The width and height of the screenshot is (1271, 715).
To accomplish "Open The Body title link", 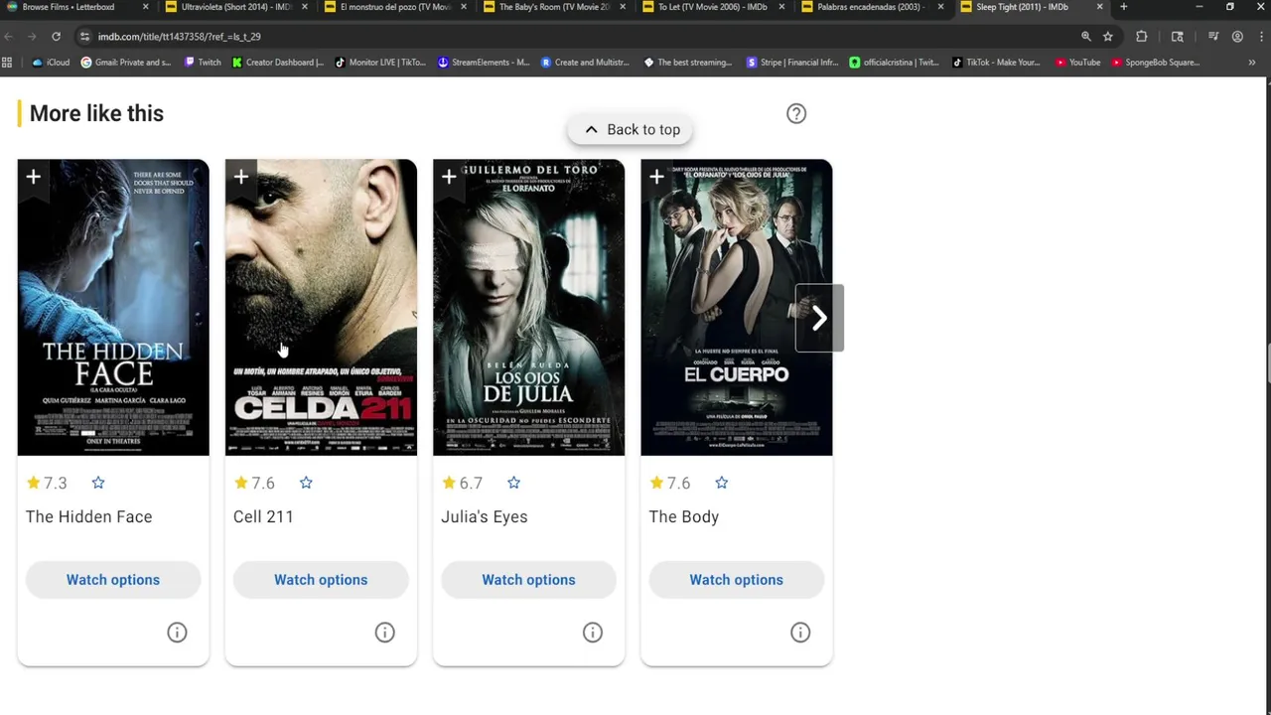I will pyautogui.click(x=684, y=516).
